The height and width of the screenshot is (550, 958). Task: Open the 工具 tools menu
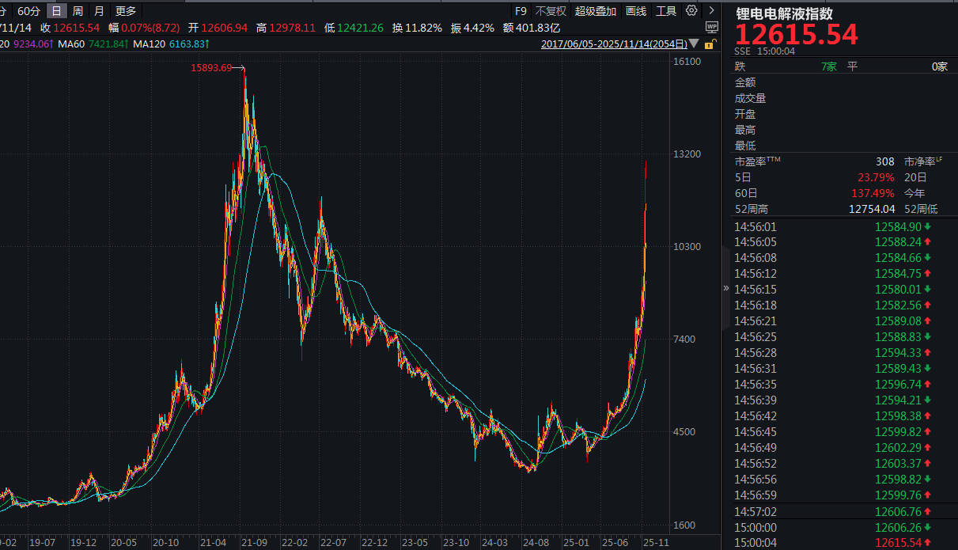coord(666,11)
